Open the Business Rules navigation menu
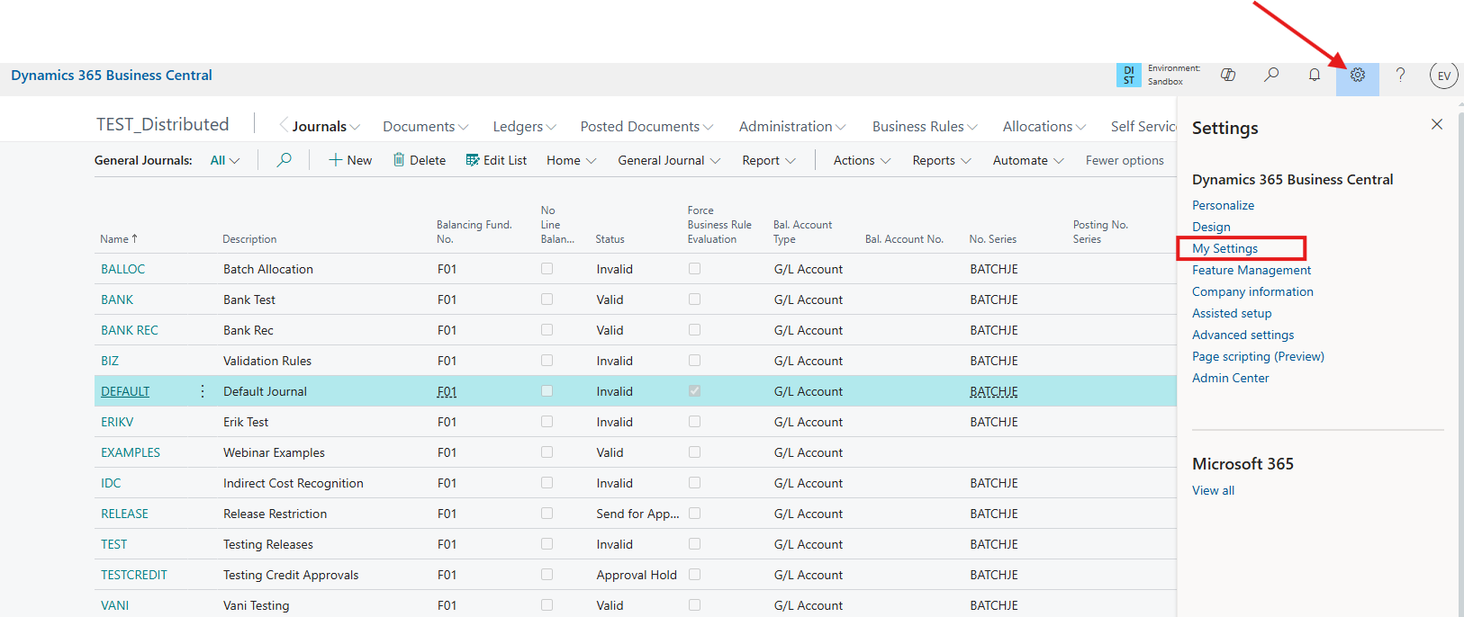 925,127
